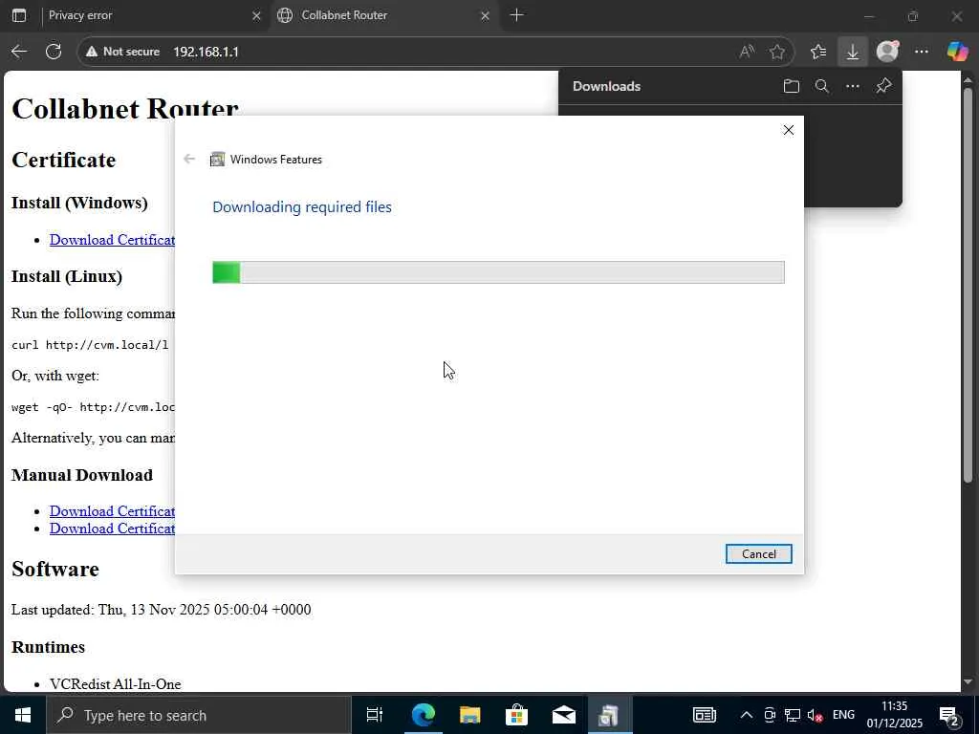Image resolution: width=979 pixels, height=734 pixels.
Task: Open a new browser tab
Action: tap(517, 15)
